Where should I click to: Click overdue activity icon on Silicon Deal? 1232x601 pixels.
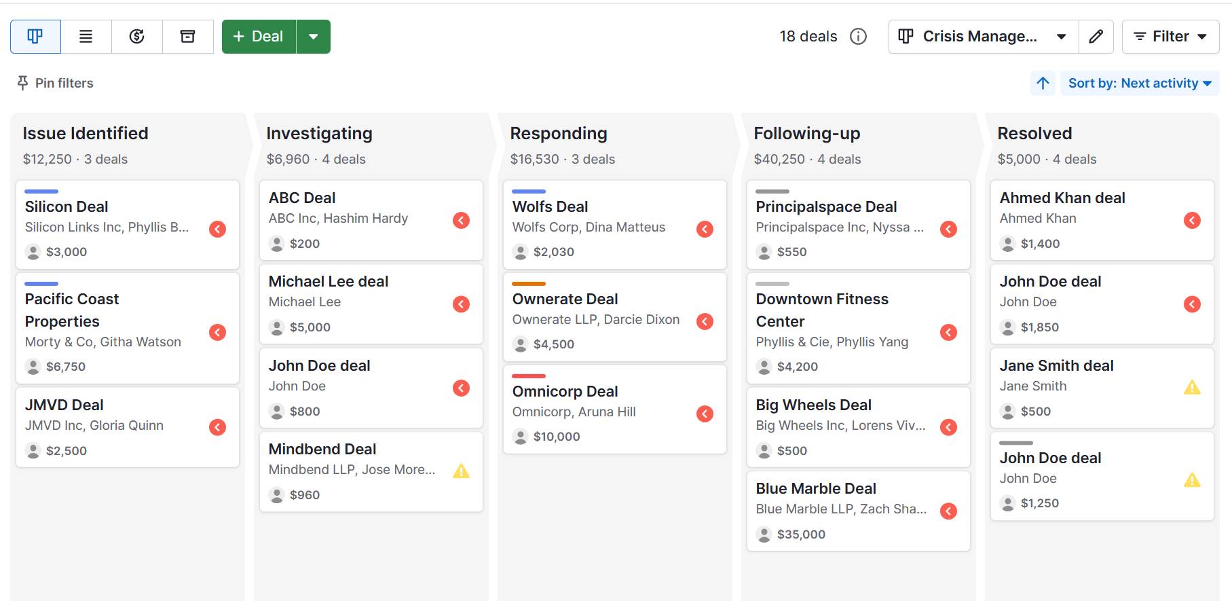[x=217, y=229]
